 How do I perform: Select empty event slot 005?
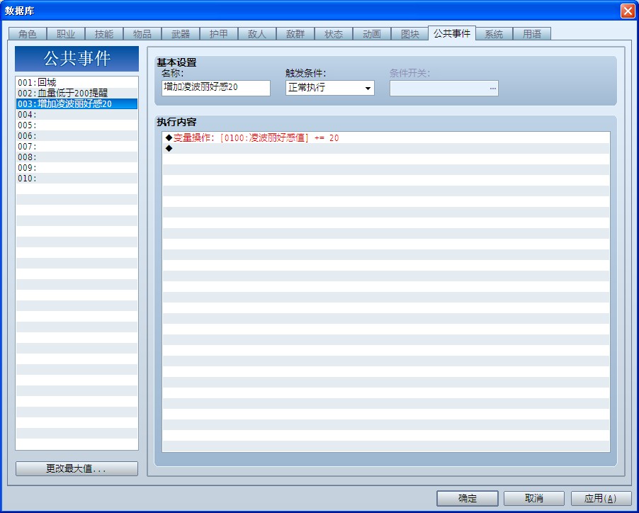(77, 125)
